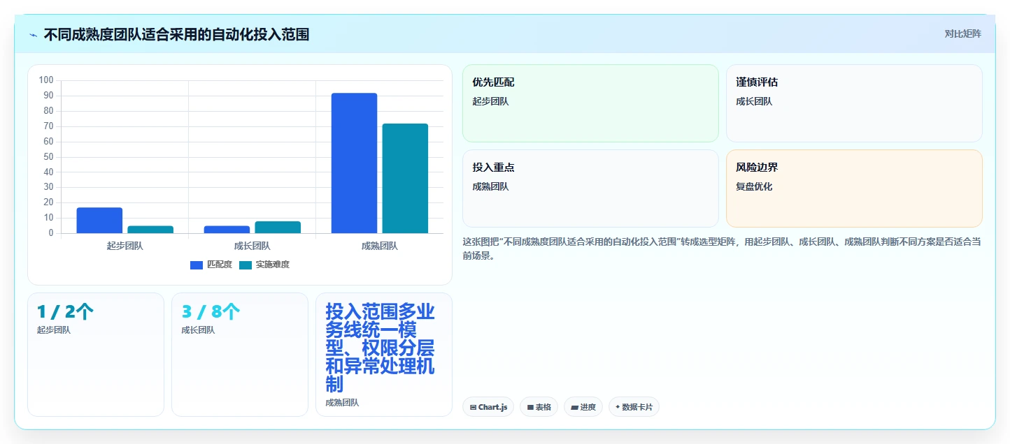Click the lightning icon before the title
The height and width of the screenshot is (444, 1010).
(34, 35)
